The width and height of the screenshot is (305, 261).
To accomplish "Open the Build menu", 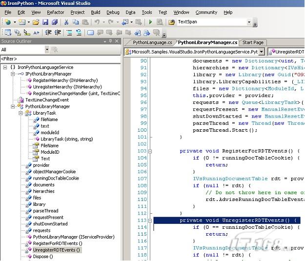I will (x=96, y=13).
